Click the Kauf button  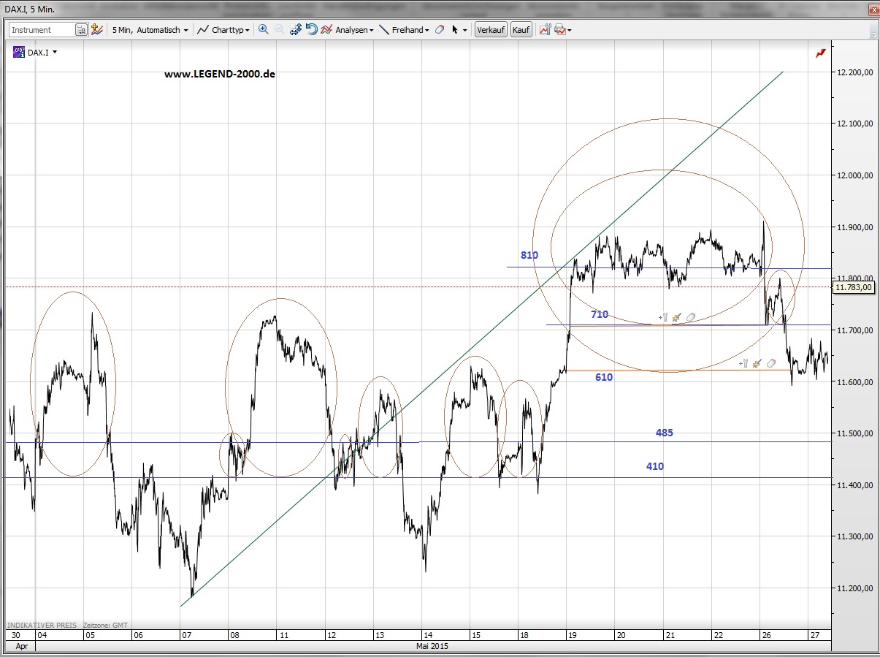point(521,29)
